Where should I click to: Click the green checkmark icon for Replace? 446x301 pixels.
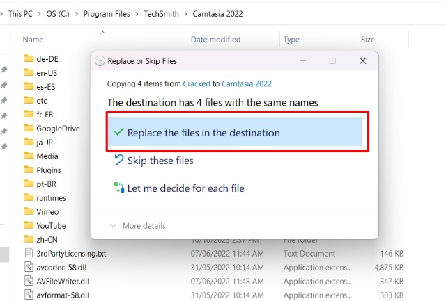click(x=118, y=132)
